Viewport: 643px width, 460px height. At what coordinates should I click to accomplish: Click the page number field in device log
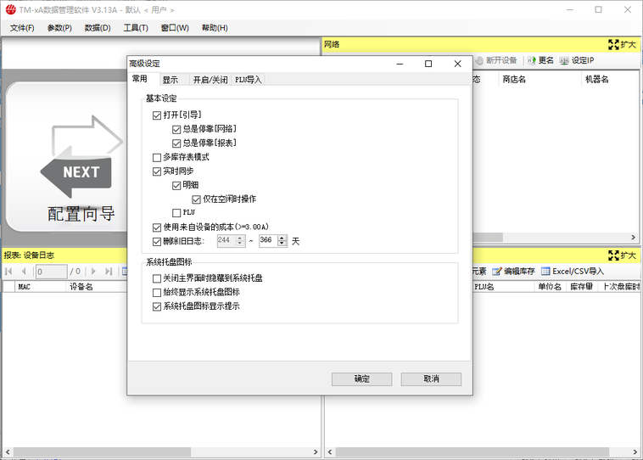tap(51, 272)
